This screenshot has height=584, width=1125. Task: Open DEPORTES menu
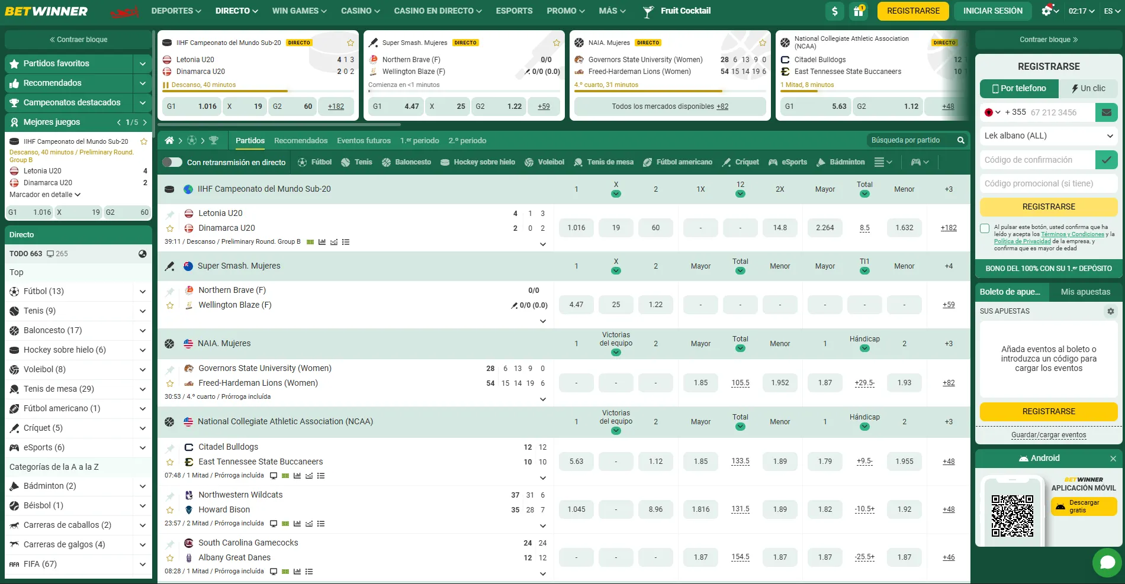(x=176, y=11)
